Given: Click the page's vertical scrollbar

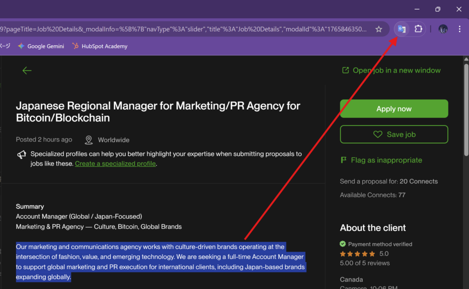Looking at the screenshot, I should click(466, 110).
